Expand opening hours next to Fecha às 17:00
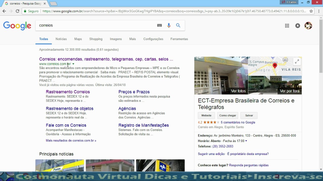 [x=246, y=141]
